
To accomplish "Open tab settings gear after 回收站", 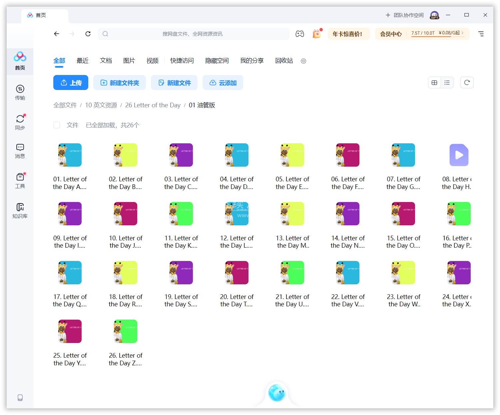I will click(x=303, y=61).
